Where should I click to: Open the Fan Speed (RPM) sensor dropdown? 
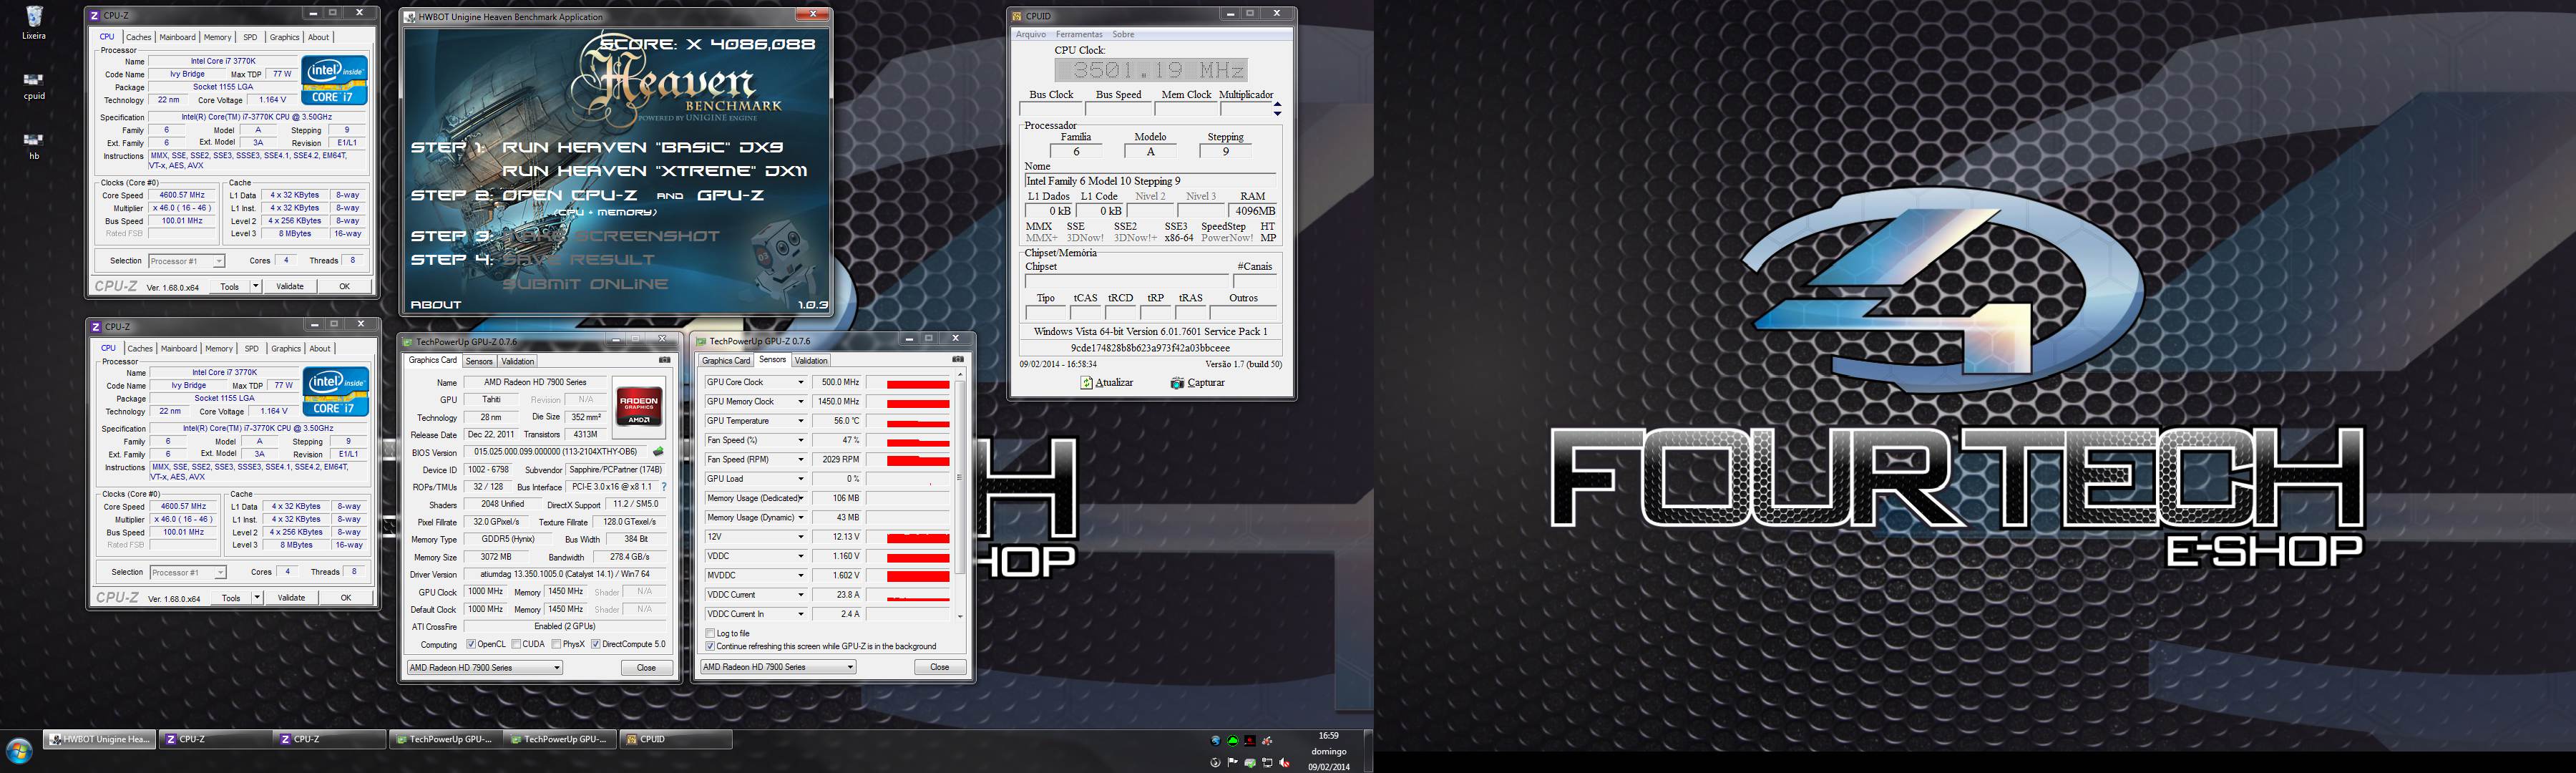tap(800, 460)
